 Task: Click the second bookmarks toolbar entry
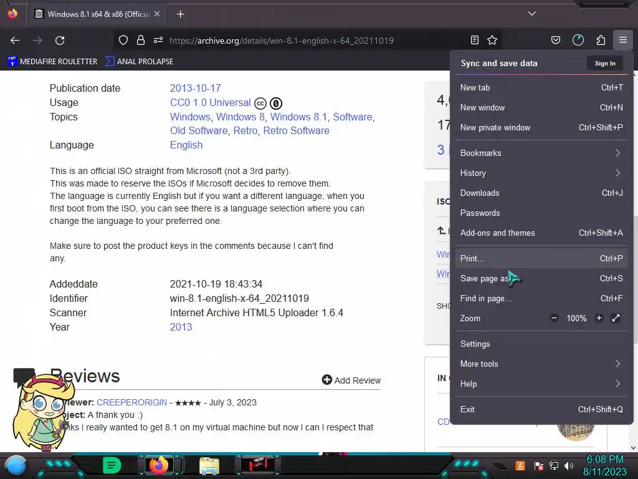[x=139, y=62]
